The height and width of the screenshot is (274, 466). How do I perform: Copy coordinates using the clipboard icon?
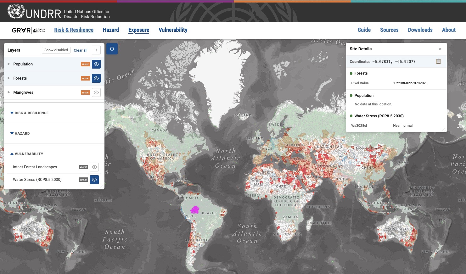(x=438, y=61)
